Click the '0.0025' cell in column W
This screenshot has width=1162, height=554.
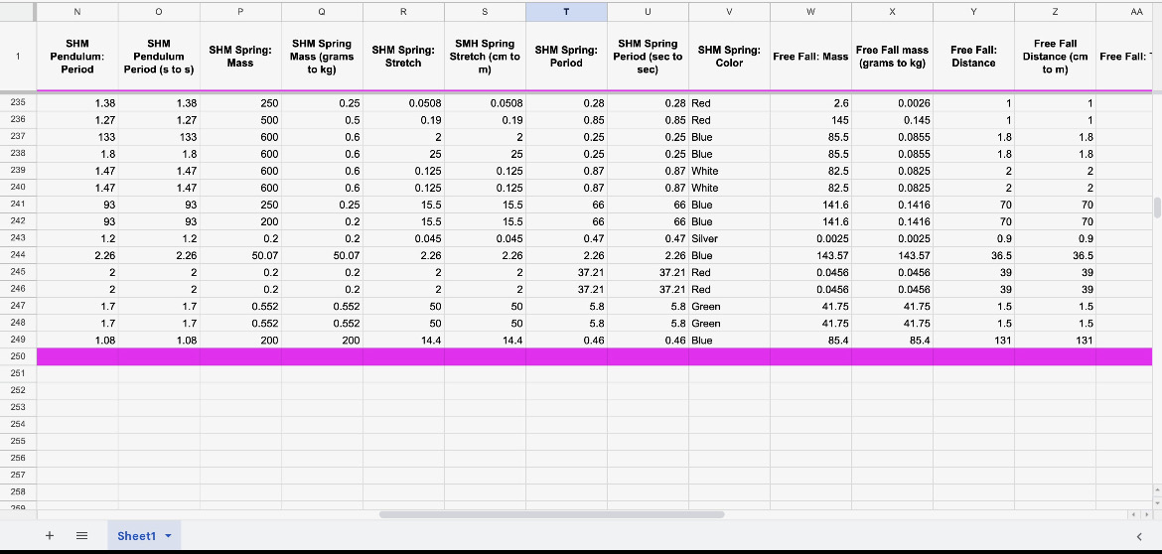pos(811,238)
